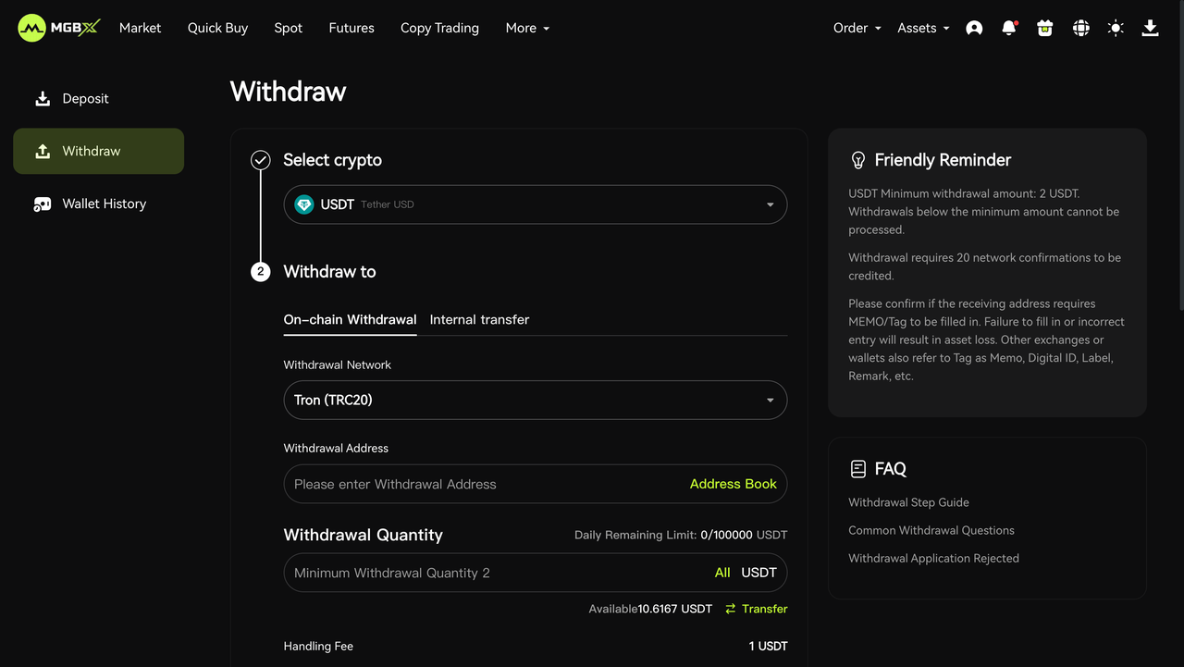The height and width of the screenshot is (667, 1184).
Task: Click the Wallet History sidebar icon
Action: click(43, 204)
